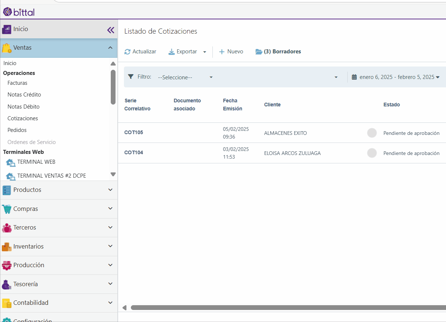This screenshot has height=322, width=446.
Task: Collapse the Ventas section chevron
Action: pos(110,48)
